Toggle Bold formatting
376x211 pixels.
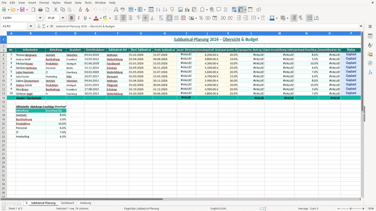(71, 18)
